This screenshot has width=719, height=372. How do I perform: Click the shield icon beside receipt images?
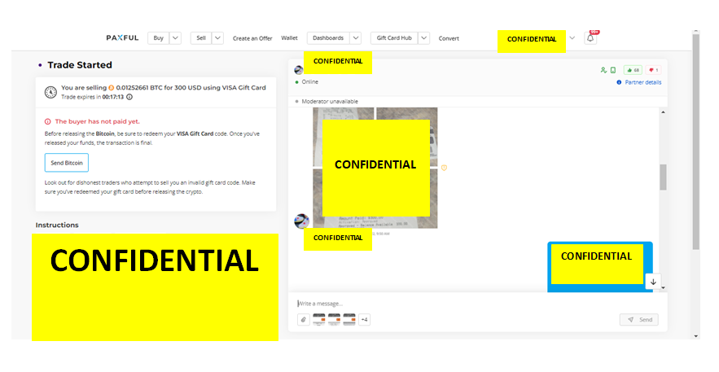[x=444, y=168]
